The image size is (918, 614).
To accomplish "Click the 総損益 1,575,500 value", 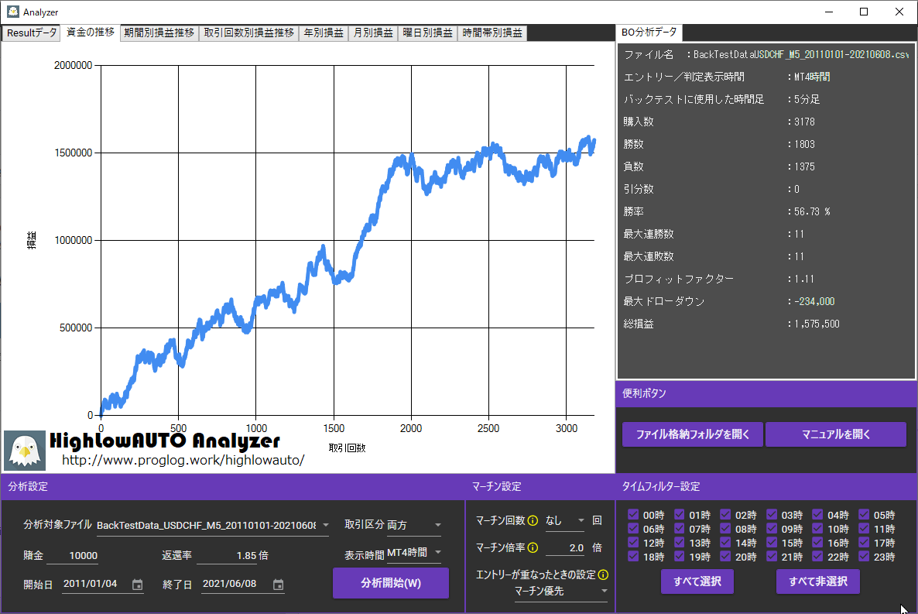I will click(817, 324).
